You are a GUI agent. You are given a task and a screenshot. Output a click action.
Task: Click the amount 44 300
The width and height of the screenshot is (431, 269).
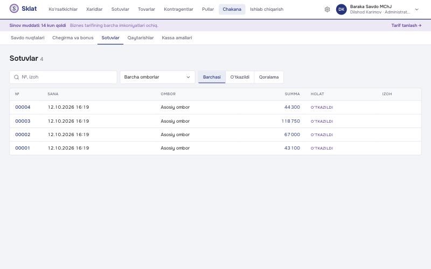click(x=292, y=107)
